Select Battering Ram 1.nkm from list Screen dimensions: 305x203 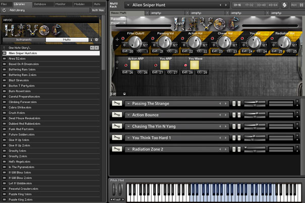(22, 69)
